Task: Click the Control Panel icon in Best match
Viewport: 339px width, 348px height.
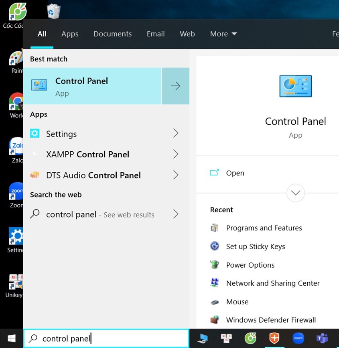Action: click(x=39, y=85)
